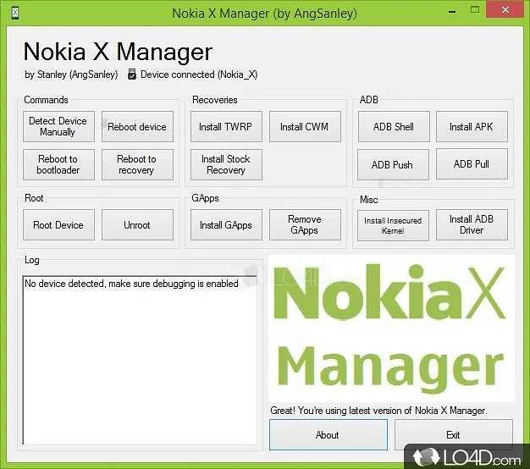Click the device connected status icon

(132, 74)
